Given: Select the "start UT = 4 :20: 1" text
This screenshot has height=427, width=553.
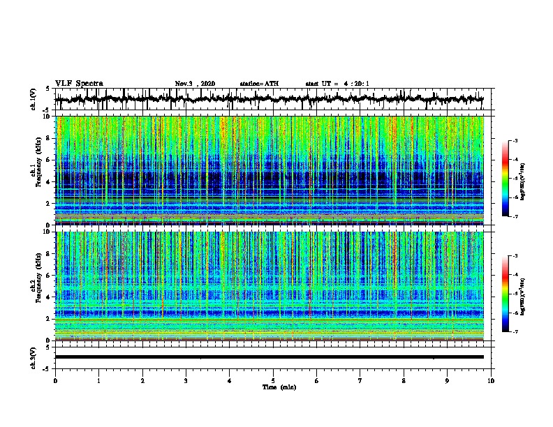Looking at the screenshot, I should tap(337, 84).
